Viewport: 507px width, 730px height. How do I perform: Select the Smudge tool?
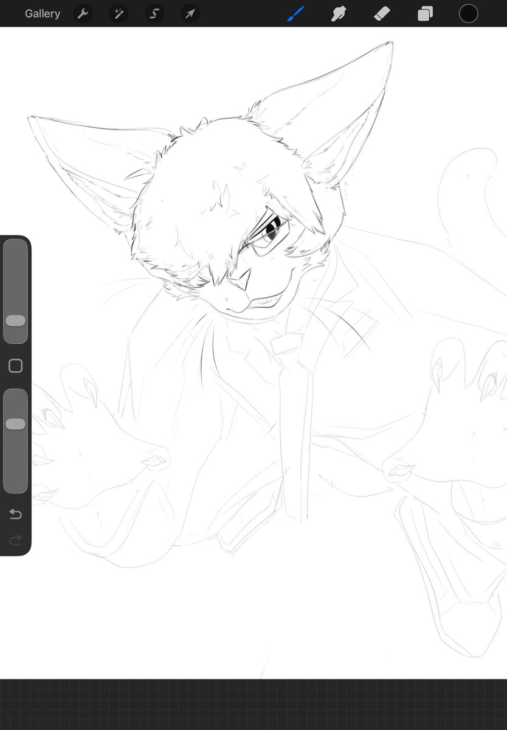[x=338, y=13]
